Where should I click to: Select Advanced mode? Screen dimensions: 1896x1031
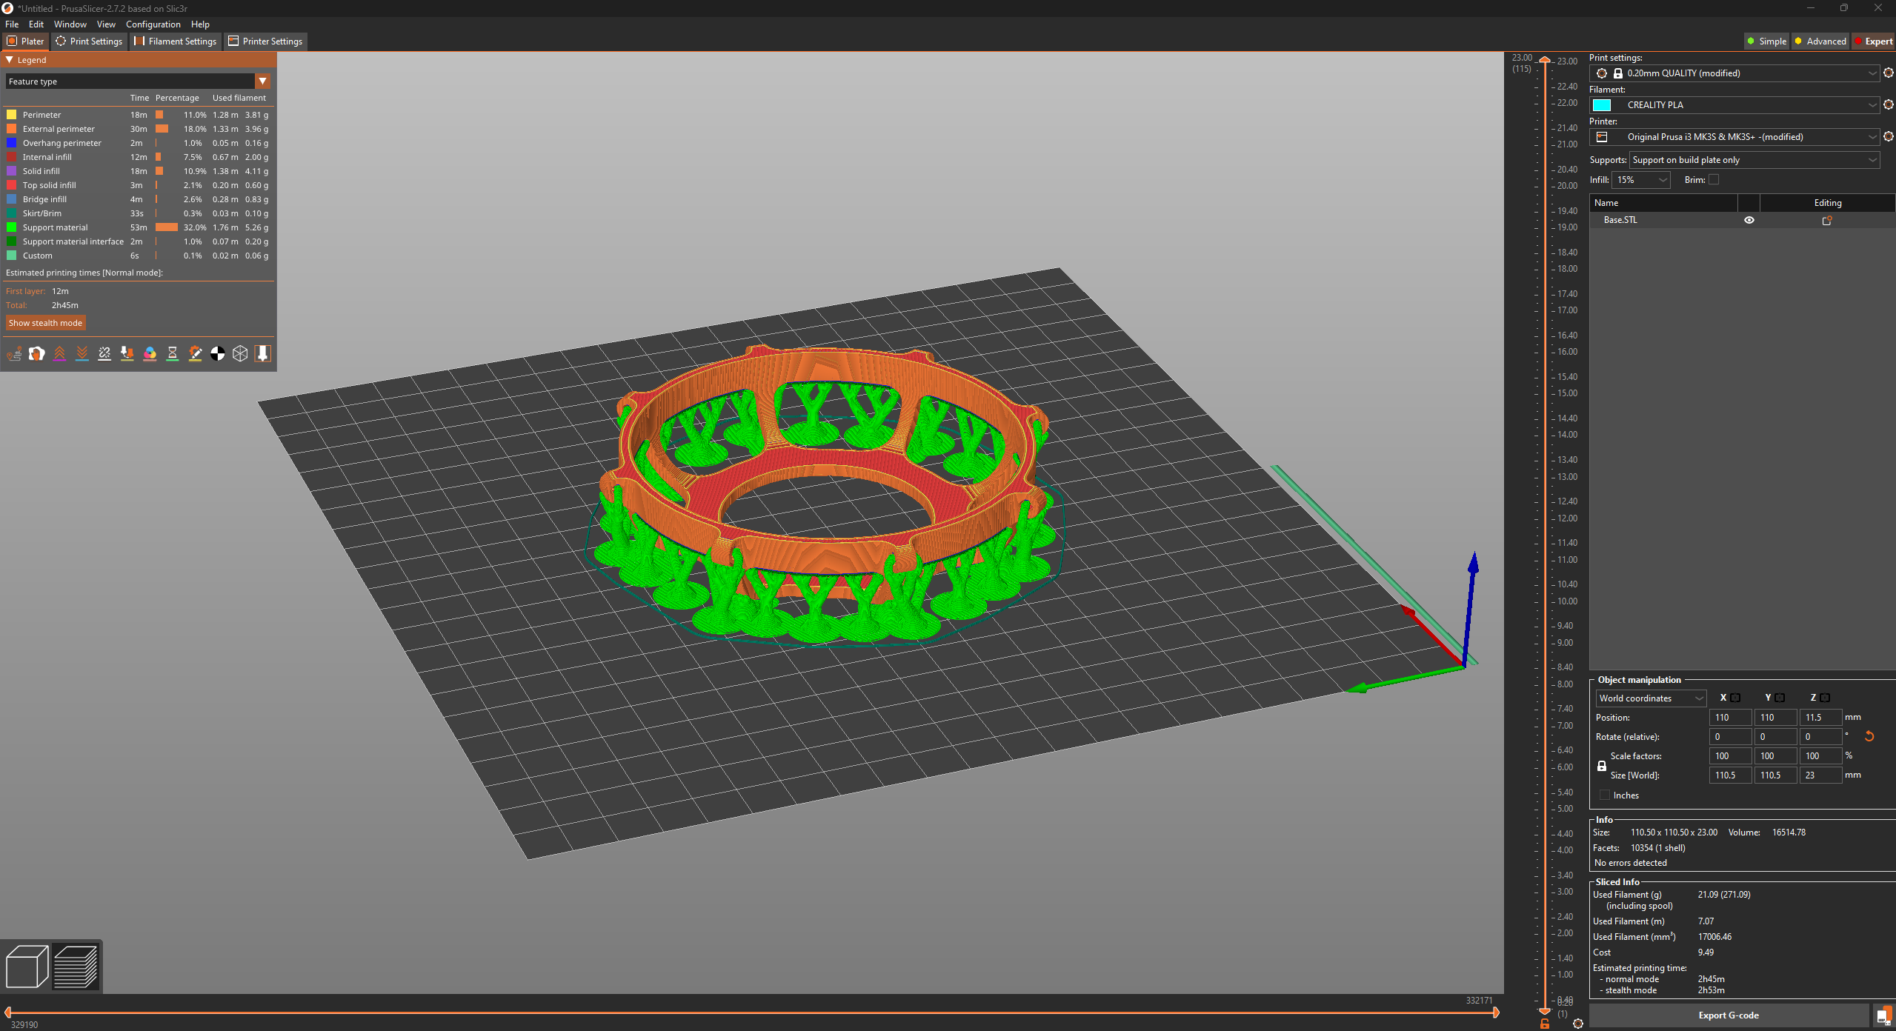pyautogui.click(x=1820, y=41)
